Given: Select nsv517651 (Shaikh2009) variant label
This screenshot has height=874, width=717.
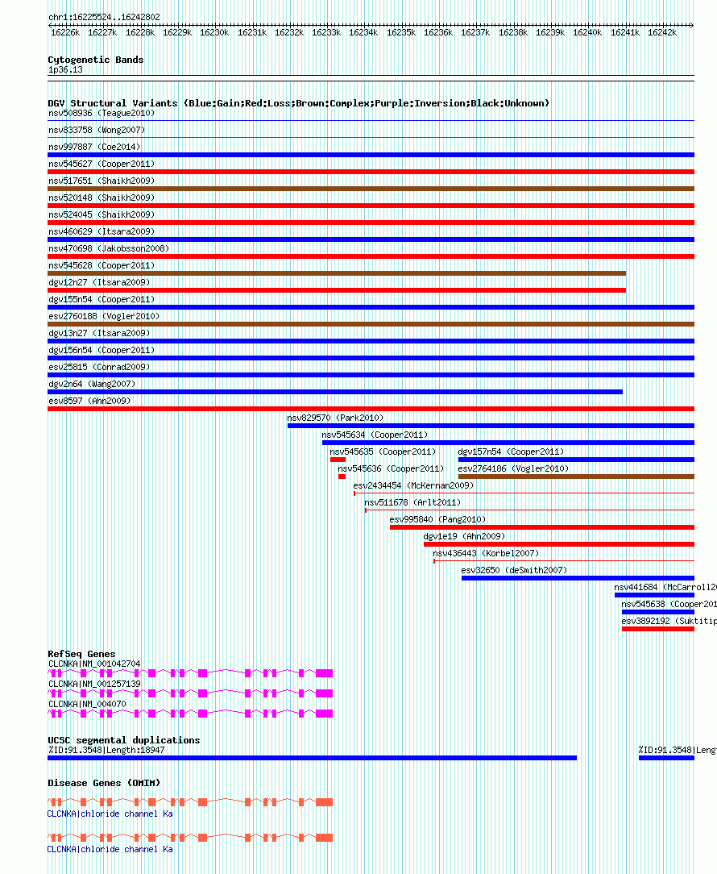Looking at the screenshot, I should pos(102,181).
